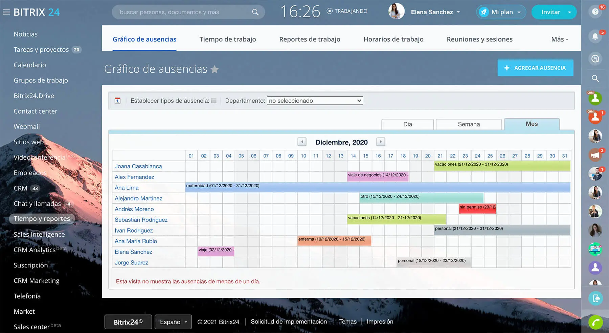Star Gráfico de ausencias as favorite
609x333 pixels.
[x=215, y=69]
